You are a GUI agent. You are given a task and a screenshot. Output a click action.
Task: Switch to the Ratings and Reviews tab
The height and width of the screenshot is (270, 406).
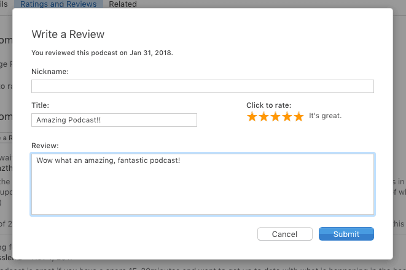click(58, 4)
